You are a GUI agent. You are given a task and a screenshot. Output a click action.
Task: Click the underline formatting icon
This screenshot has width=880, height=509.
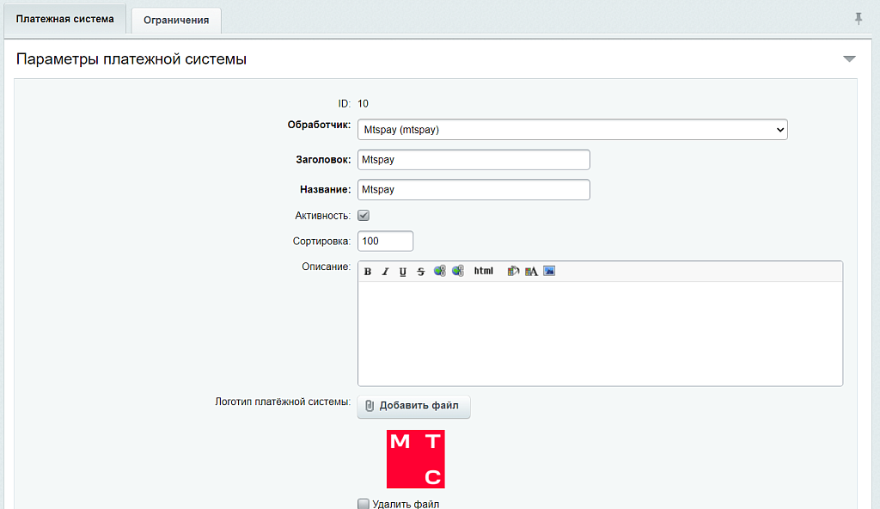(x=403, y=272)
